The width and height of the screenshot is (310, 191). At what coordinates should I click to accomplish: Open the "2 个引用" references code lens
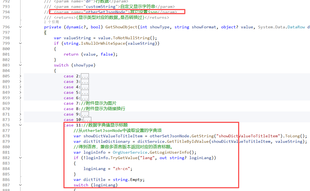(51, 22)
